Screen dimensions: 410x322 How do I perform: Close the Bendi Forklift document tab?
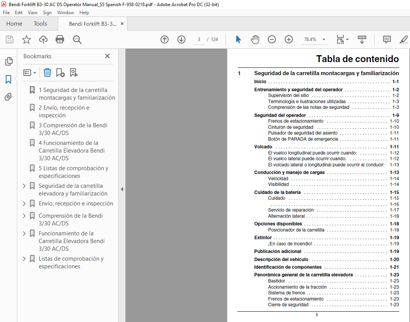[x=122, y=24]
